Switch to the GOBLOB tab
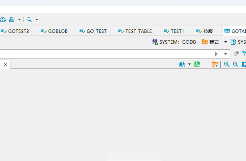The width and height of the screenshot is (246, 161). [54, 31]
